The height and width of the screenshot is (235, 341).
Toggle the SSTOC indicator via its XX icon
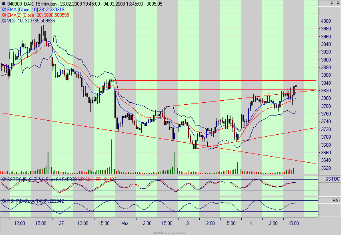click(5, 179)
